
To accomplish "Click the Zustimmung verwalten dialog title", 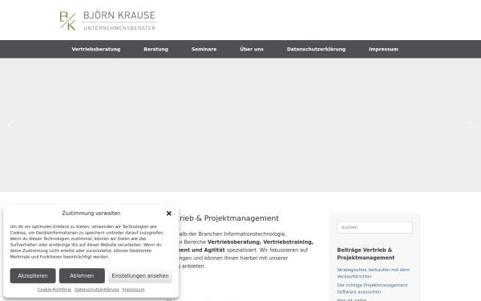I will pos(91,214).
